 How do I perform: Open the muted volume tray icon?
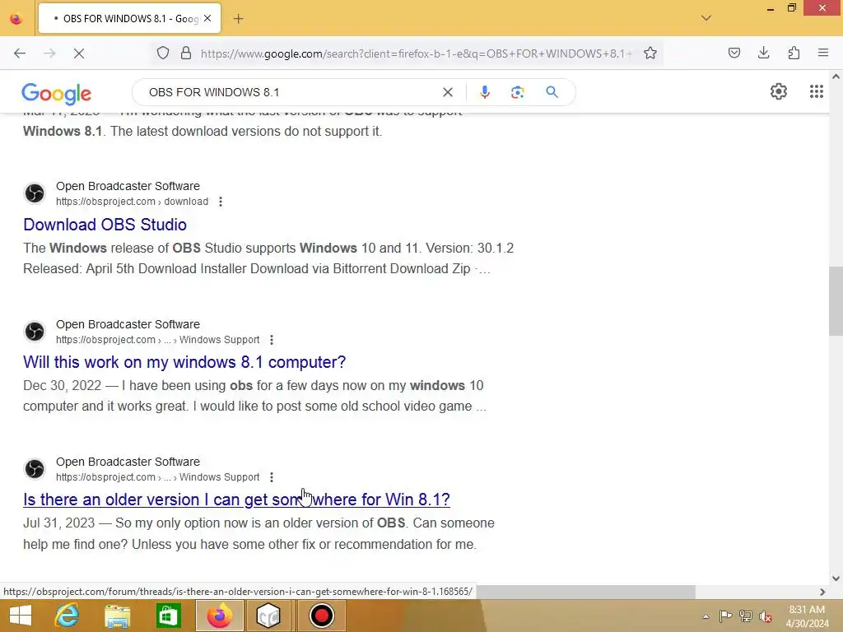765,616
